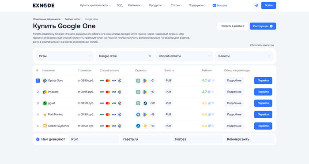Click Mastercard icon in Oplata Guru row
Viewport: 309px width, 164px height.
tap(108, 81)
